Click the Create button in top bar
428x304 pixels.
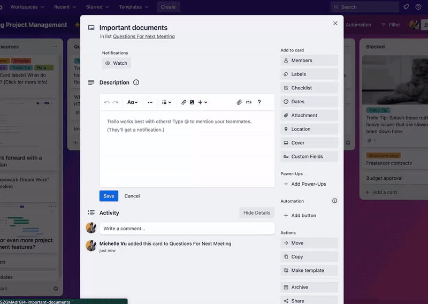pyautogui.click(x=168, y=7)
